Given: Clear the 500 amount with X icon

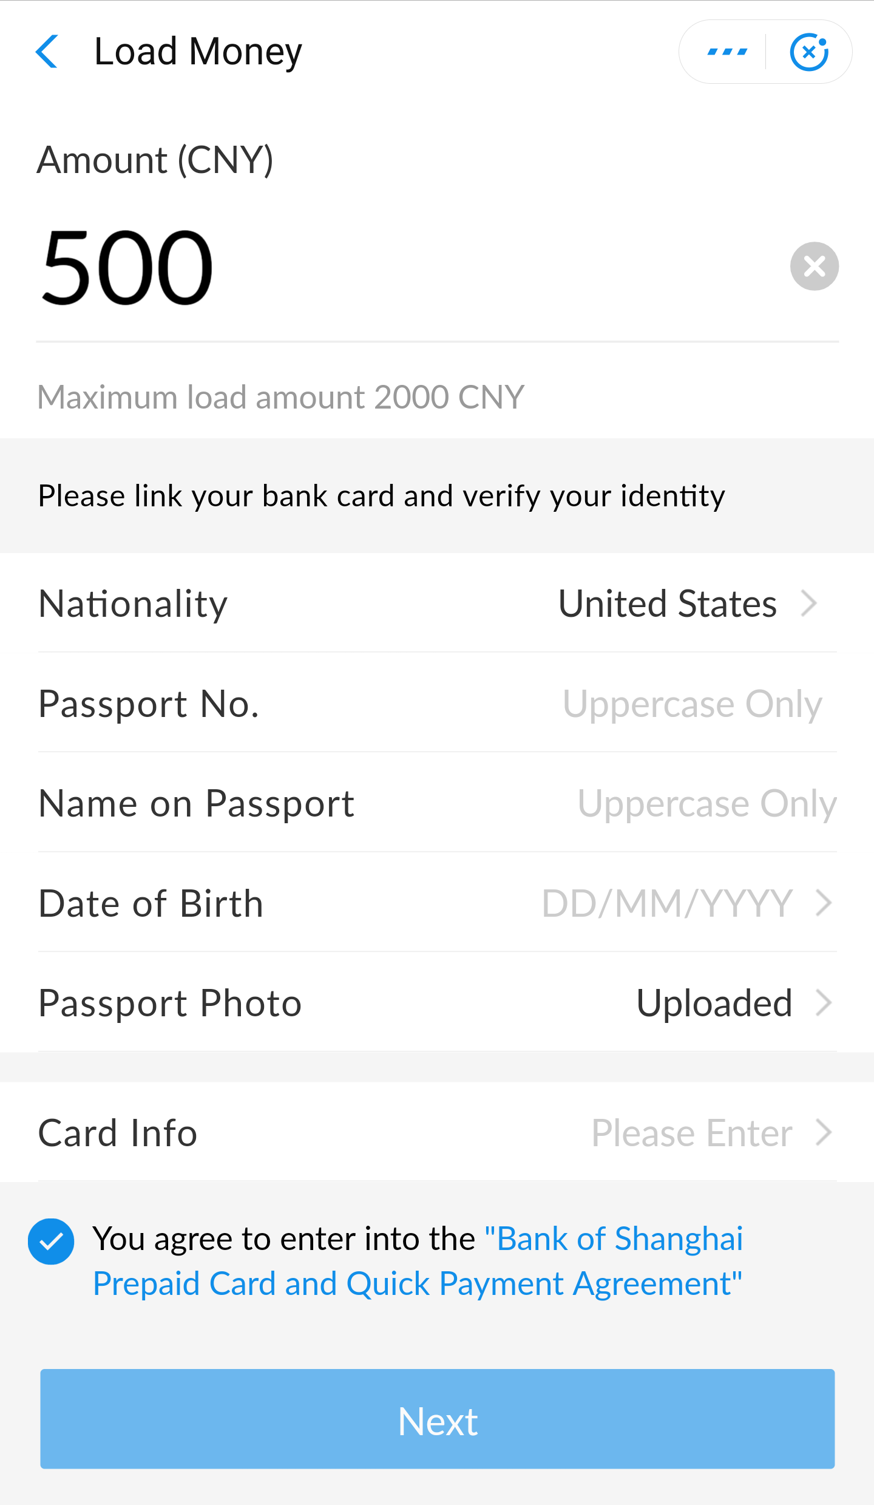Looking at the screenshot, I should coord(814,266).
